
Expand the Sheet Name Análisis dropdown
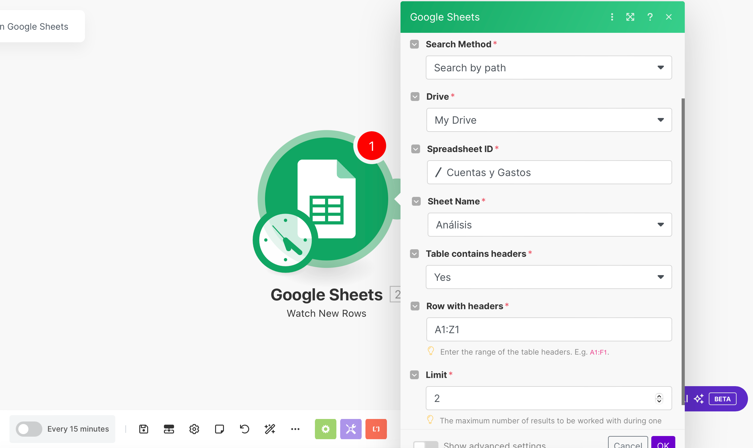coord(549,225)
